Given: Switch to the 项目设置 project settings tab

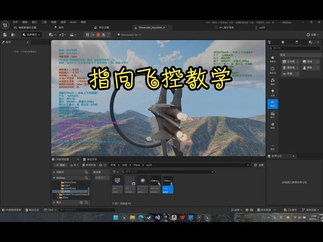Looking at the screenshot, I should point(102,28).
